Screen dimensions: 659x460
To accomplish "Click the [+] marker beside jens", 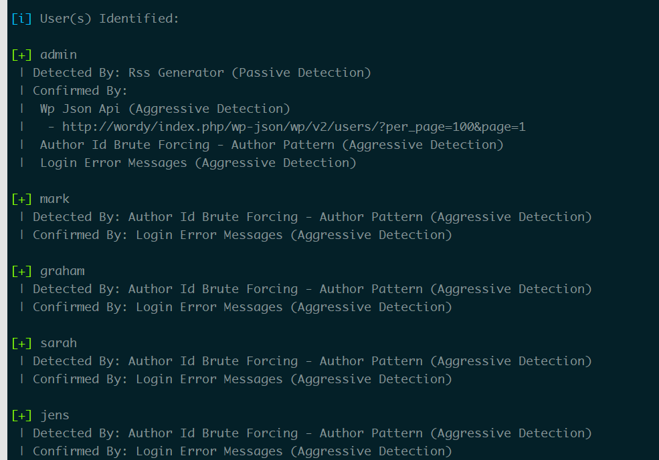I will point(21,415).
